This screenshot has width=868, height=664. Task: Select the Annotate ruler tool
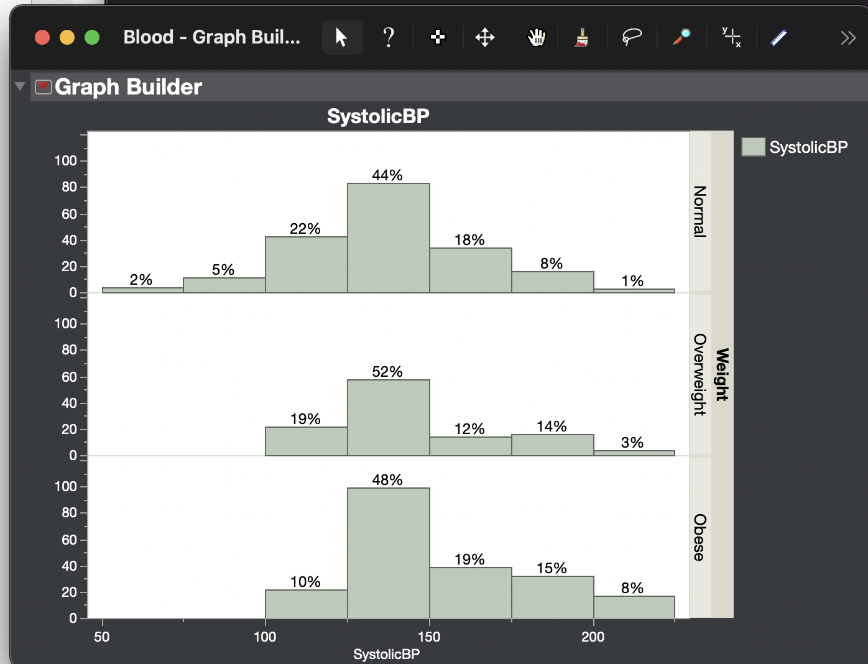[779, 38]
